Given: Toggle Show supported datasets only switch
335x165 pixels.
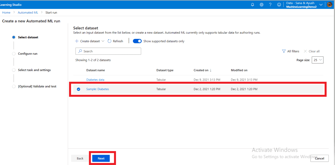Looking at the screenshot, I should [137, 41].
